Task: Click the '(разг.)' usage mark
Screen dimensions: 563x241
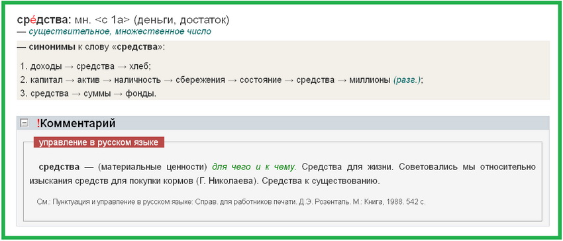Action: point(407,80)
